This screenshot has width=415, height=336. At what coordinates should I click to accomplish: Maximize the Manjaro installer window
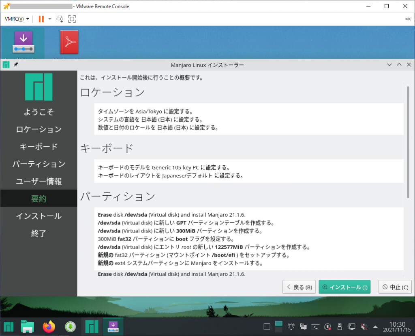click(x=399, y=65)
